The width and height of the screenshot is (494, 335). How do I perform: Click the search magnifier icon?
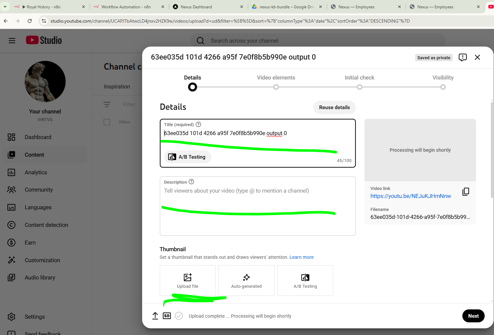(x=200, y=41)
